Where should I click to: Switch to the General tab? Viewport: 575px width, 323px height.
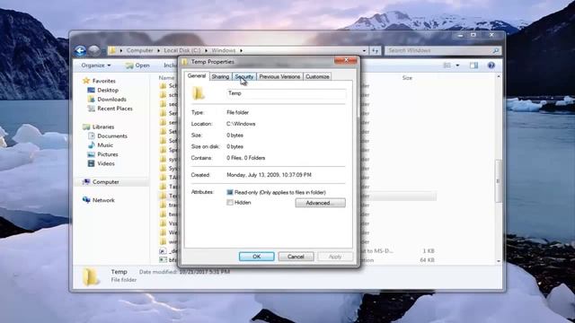[x=197, y=75]
